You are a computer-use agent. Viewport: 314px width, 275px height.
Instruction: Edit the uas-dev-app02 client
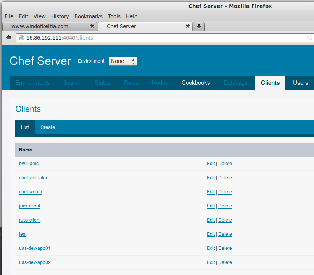pos(211,262)
